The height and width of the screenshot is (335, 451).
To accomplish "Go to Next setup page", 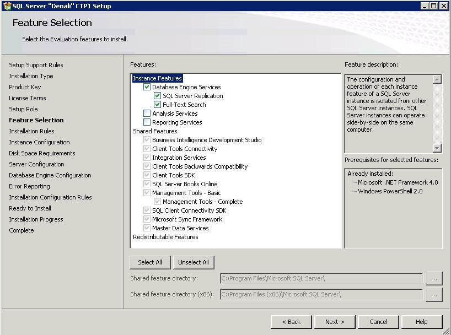I will tap(335, 322).
